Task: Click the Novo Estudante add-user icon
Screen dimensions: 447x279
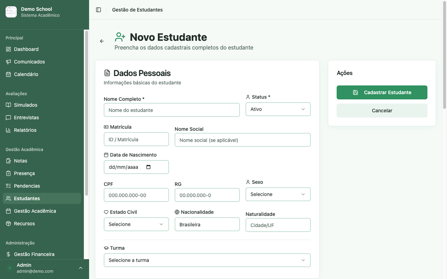Action: (x=120, y=37)
